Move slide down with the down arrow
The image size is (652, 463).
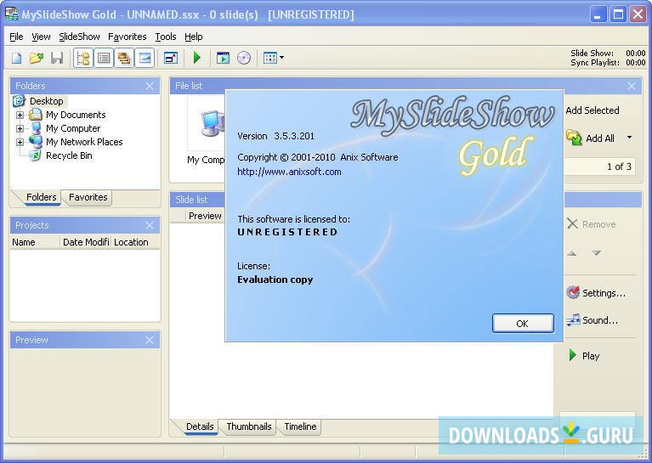coord(596,253)
